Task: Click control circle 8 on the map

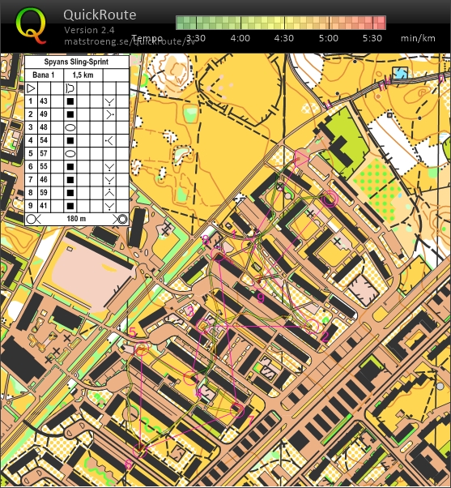Action: (218, 255)
